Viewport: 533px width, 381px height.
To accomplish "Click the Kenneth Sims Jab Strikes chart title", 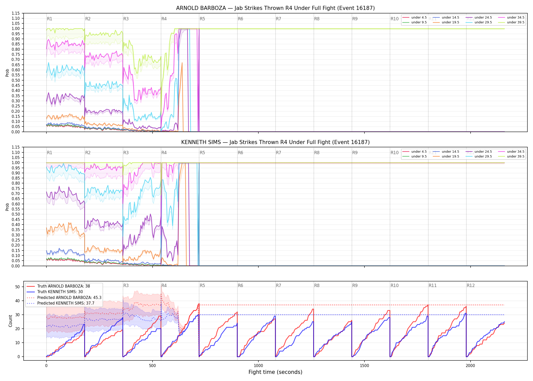I will pos(275,142).
